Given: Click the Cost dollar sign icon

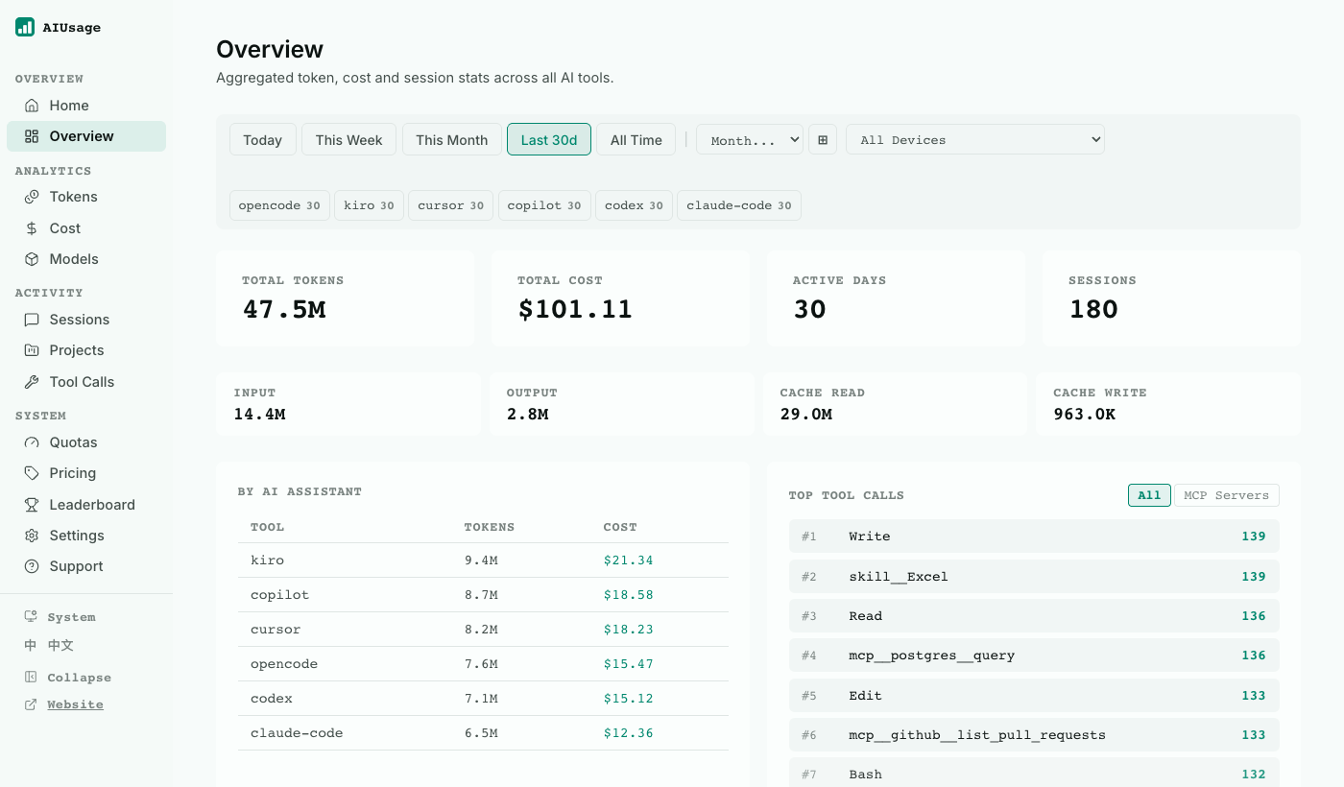Looking at the screenshot, I should [32, 228].
